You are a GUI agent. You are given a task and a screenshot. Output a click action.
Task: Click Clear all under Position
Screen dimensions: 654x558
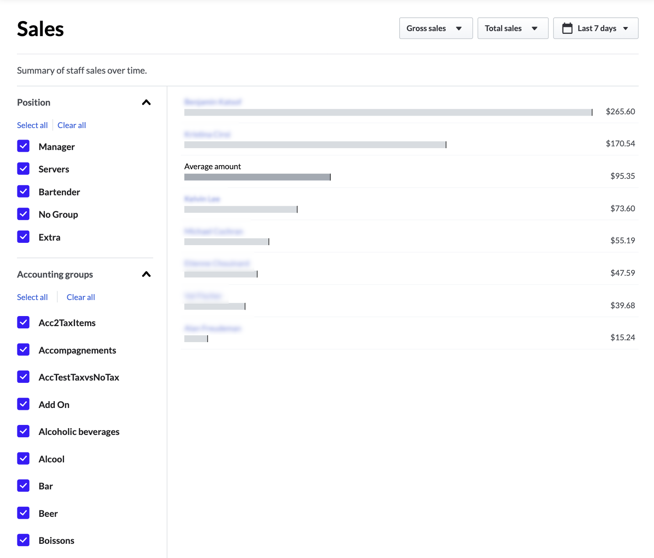(72, 125)
